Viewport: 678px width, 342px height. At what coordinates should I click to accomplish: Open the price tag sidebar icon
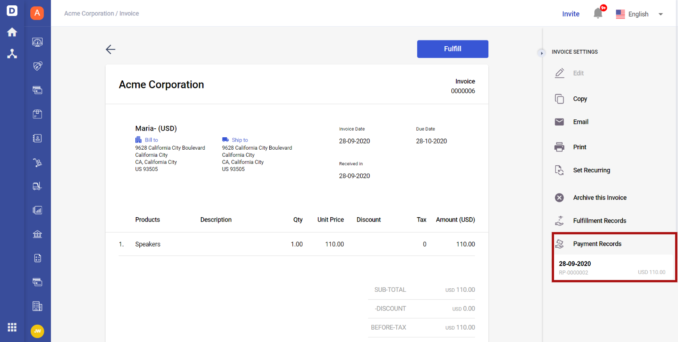[37, 66]
